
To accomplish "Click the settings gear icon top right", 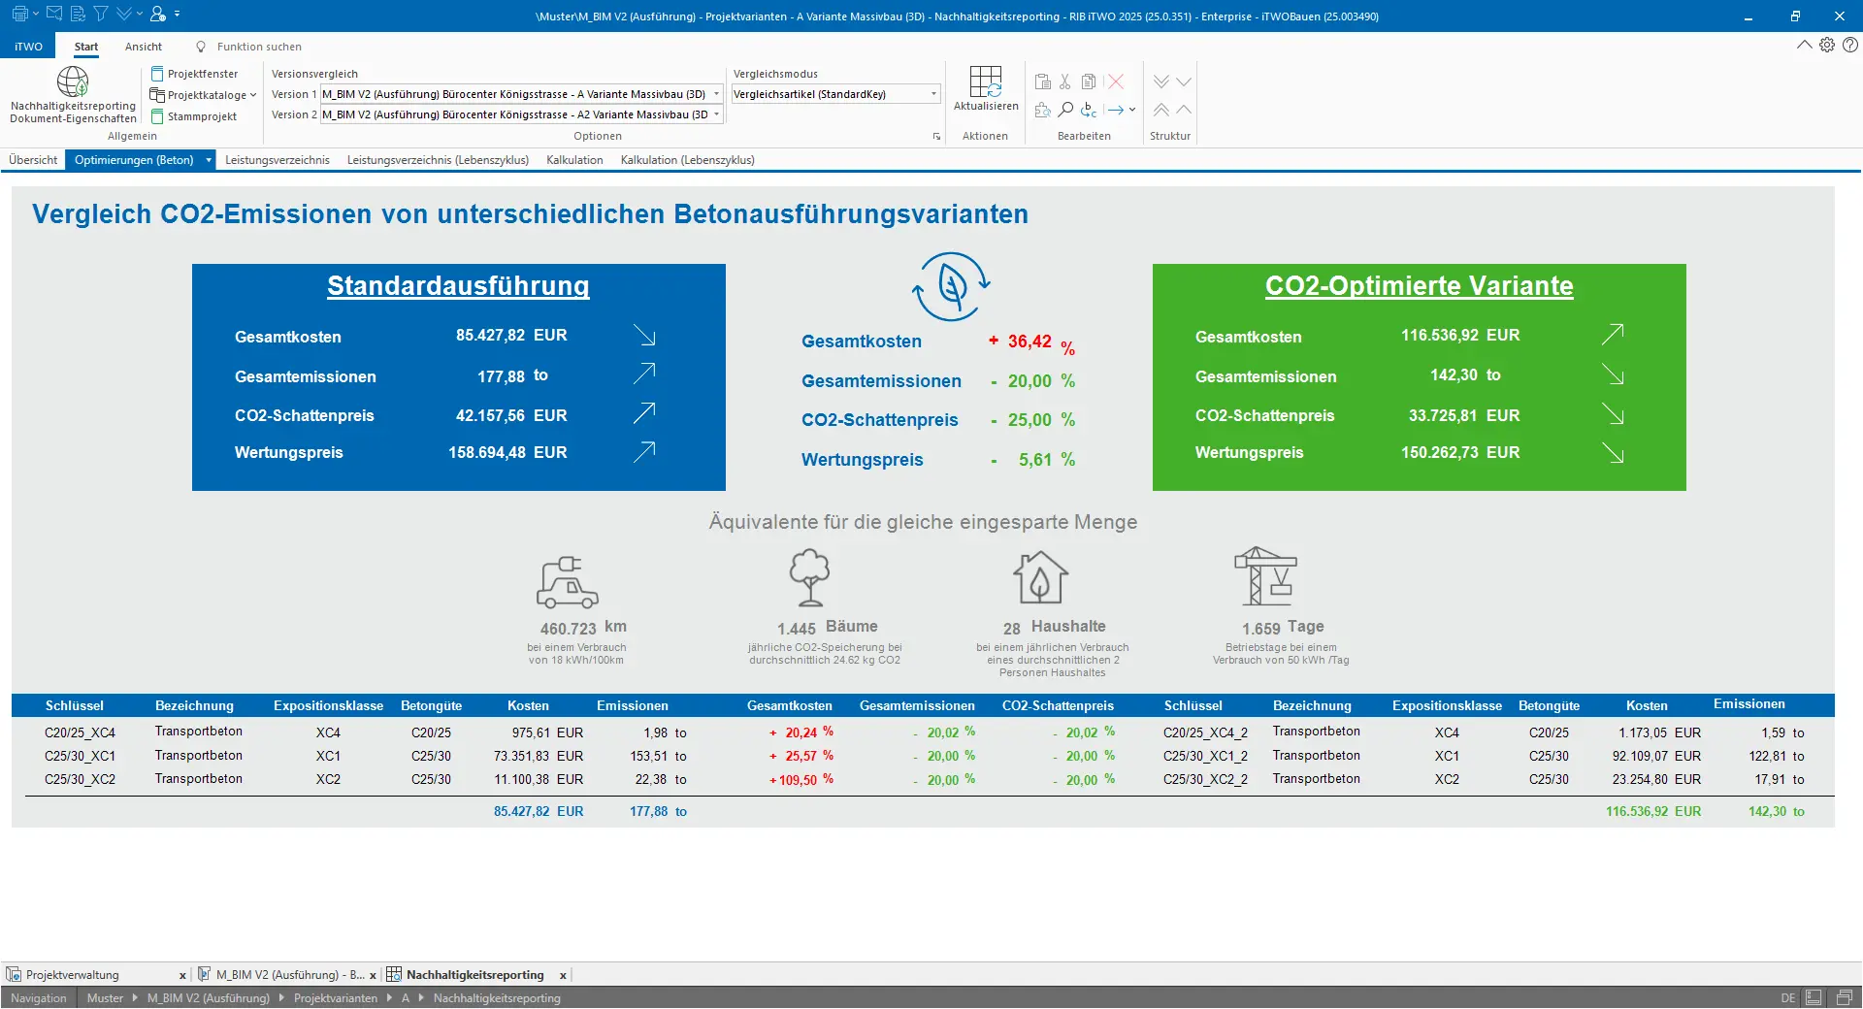I will coord(1827,46).
